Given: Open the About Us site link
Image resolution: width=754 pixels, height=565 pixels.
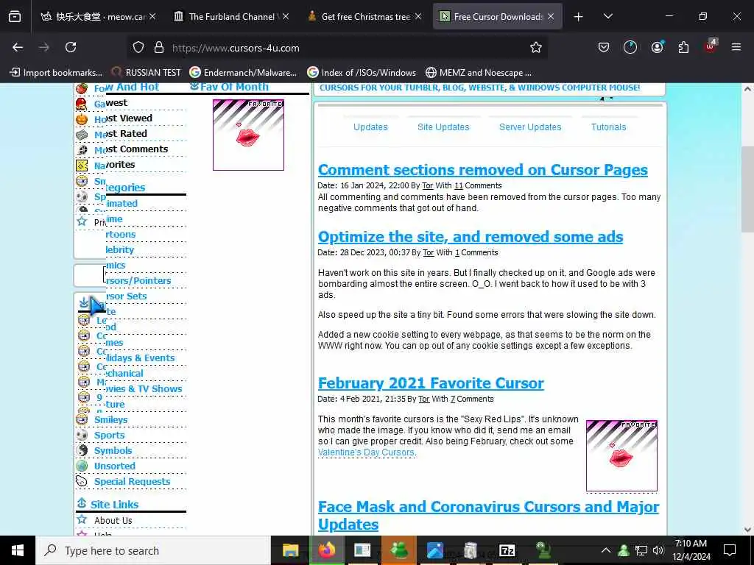Looking at the screenshot, I should [x=113, y=520].
